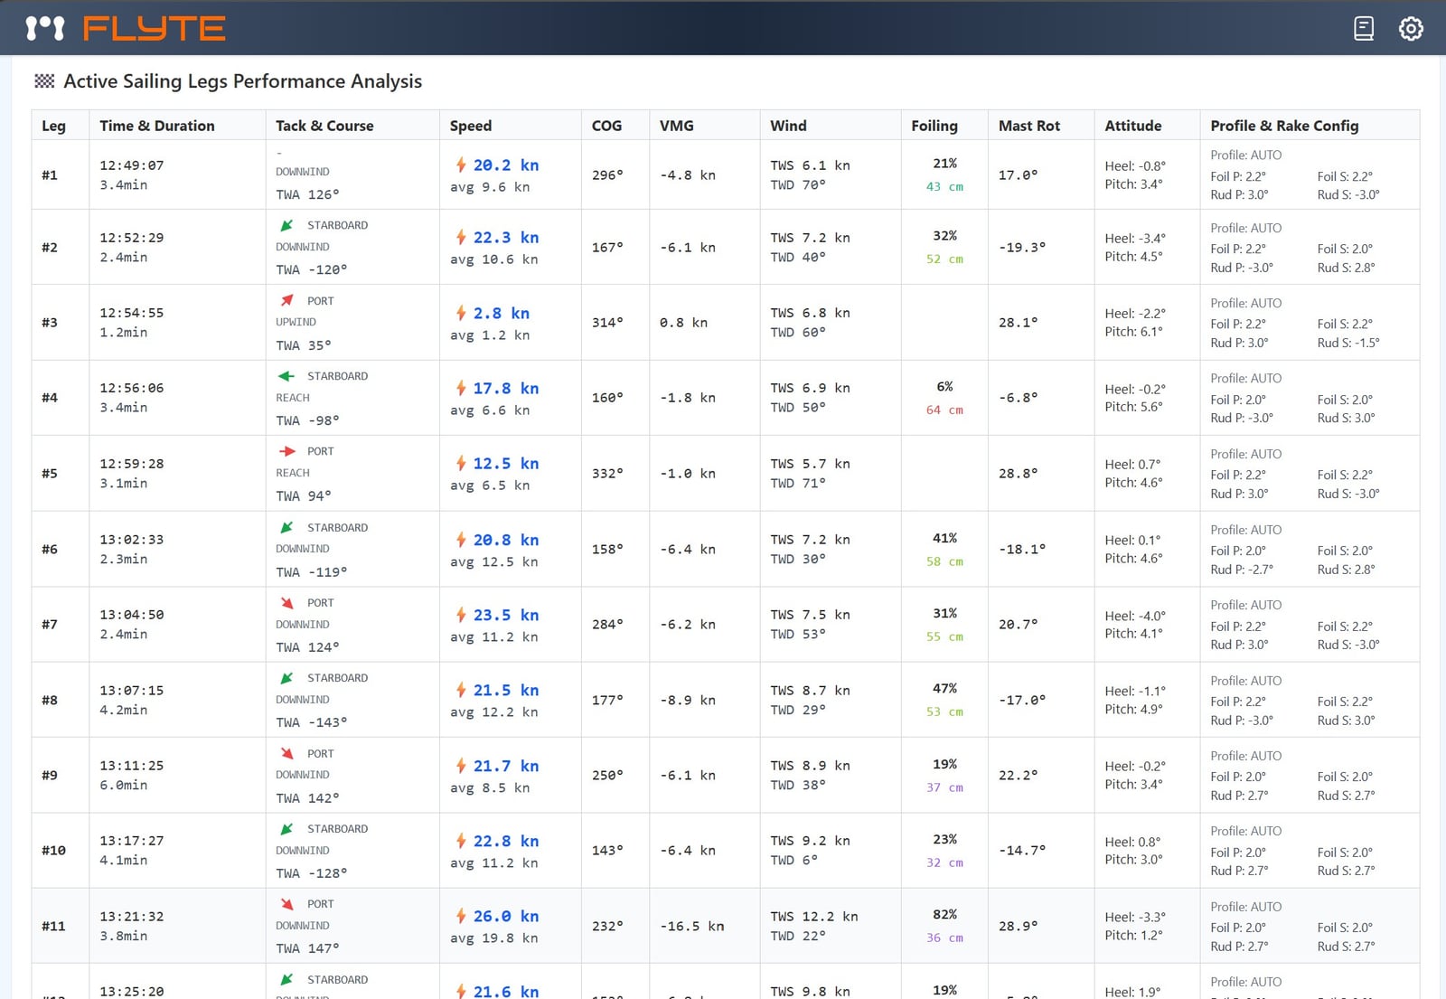Click lightning bolt icon in leg #1 speed
The width and height of the screenshot is (1446, 999).
point(461,165)
